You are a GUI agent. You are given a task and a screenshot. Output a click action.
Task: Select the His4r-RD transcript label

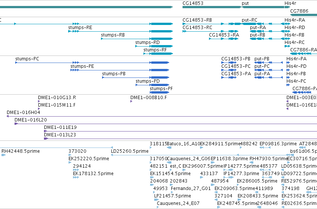[295, 28]
